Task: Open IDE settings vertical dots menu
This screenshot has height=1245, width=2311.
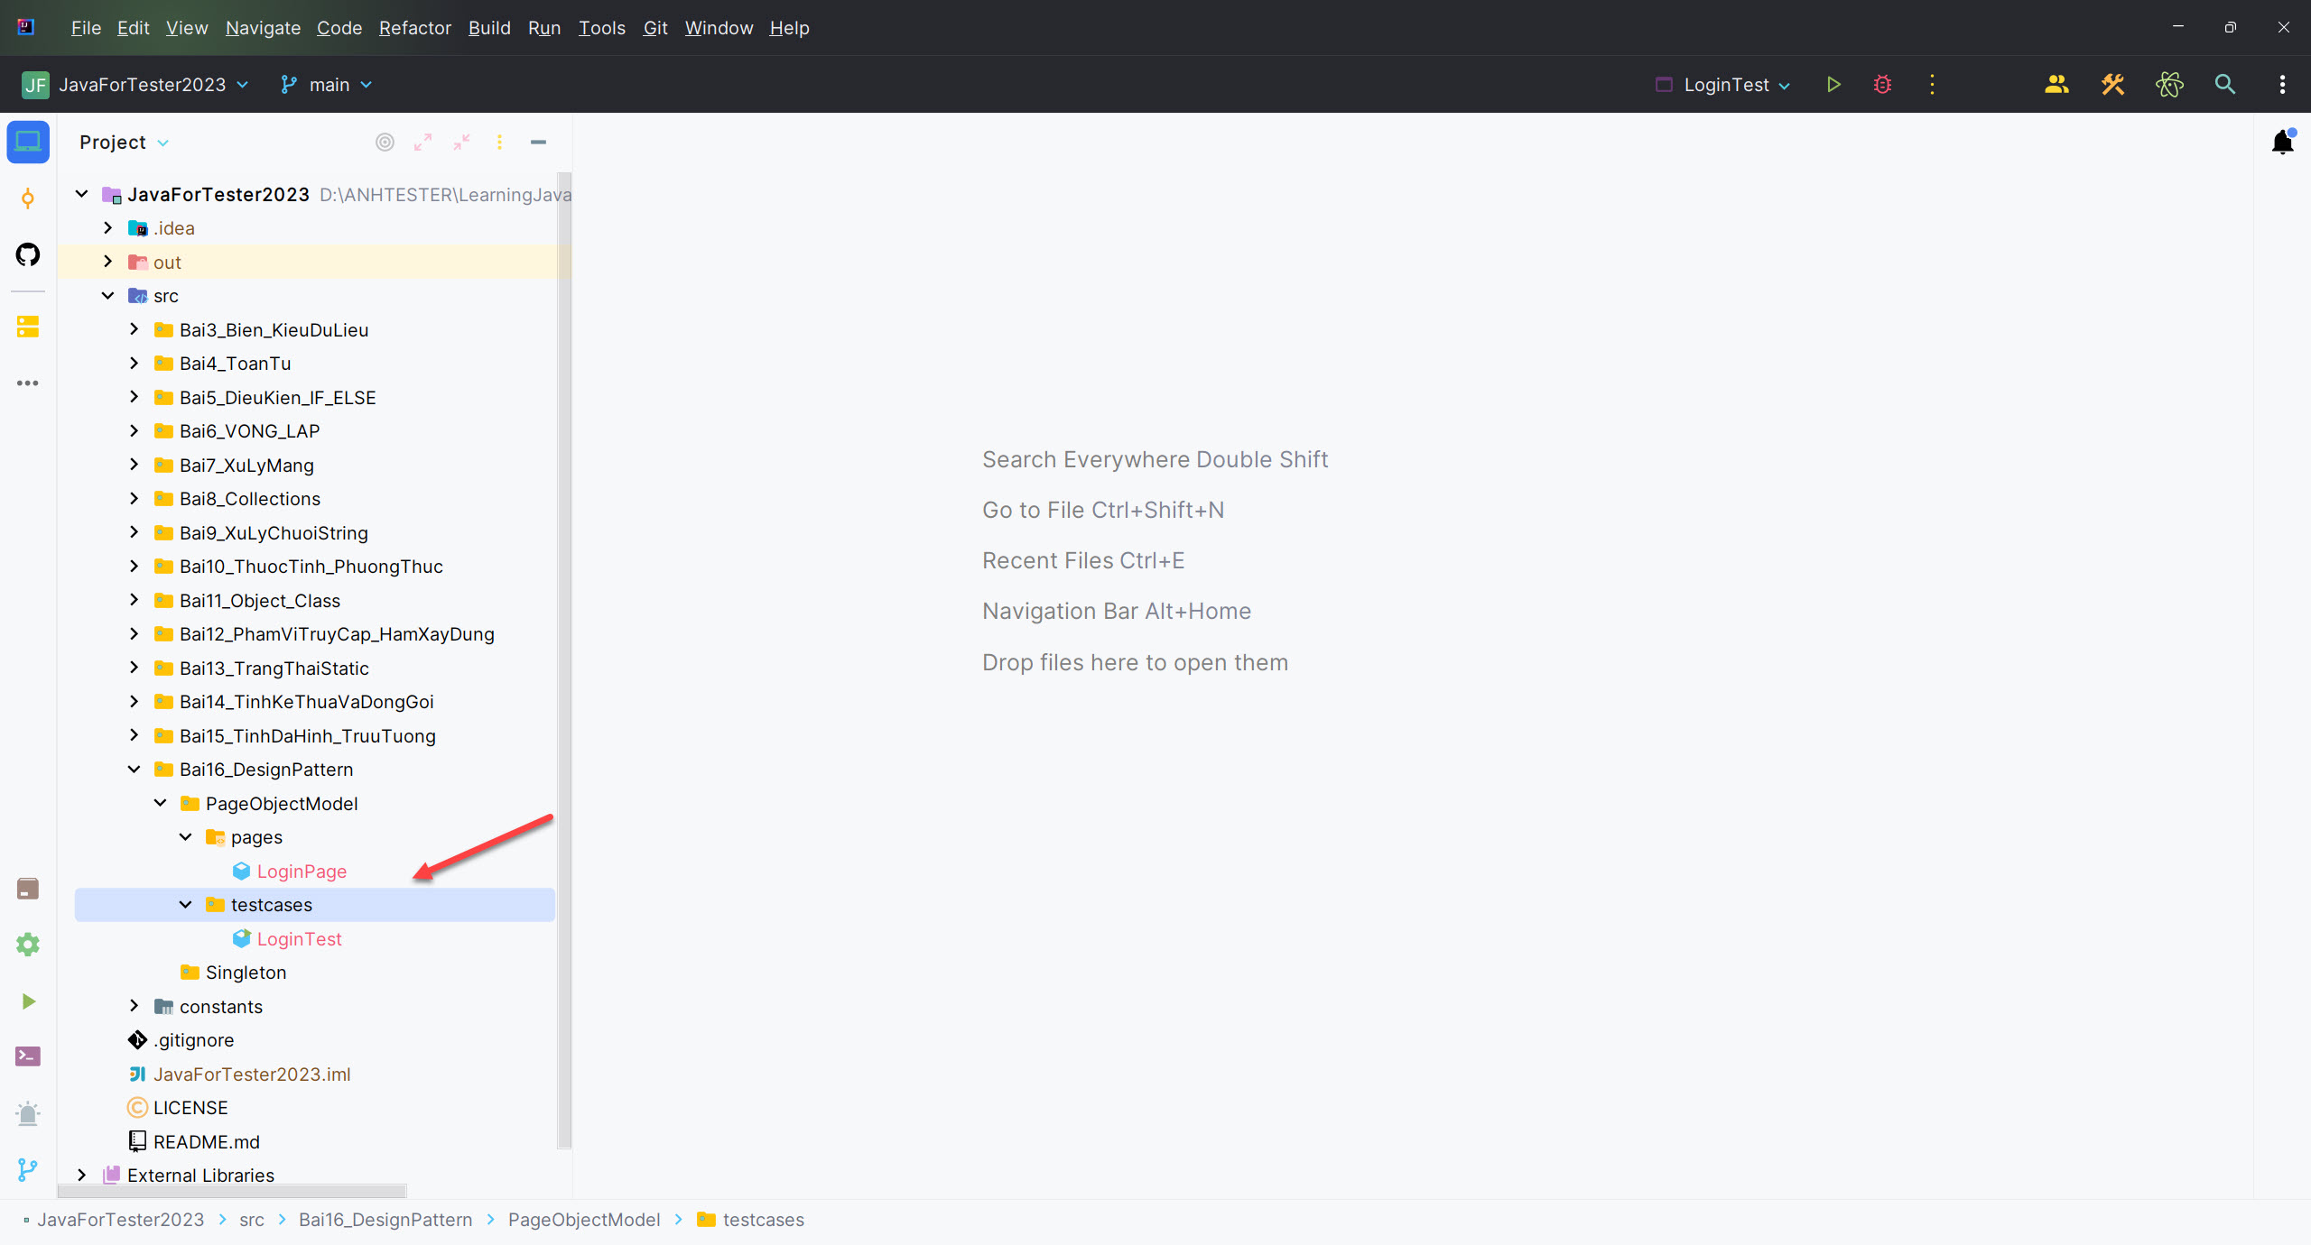Action: tap(2282, 85)
